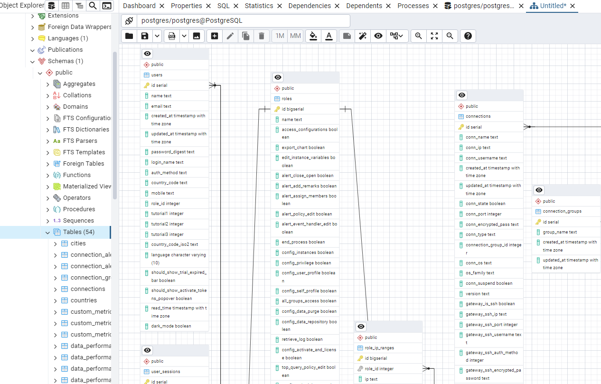Click the Zoom to Fit icon
This screenshot has width=601, height=384.
tap(434, 36)
